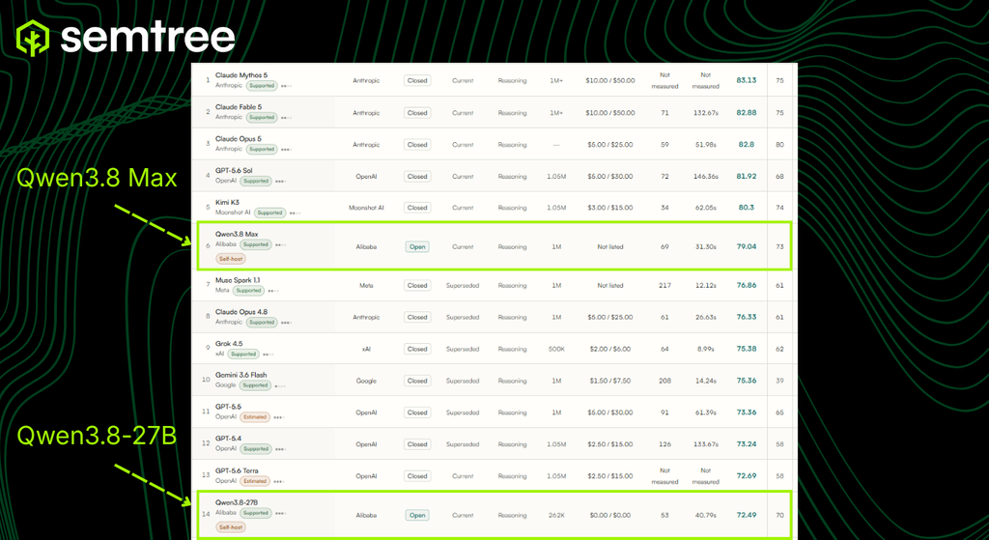Click the Supported badge under Claude Mythos 5
This screenshot has width=989, height=540.
(x=261, y=85)
